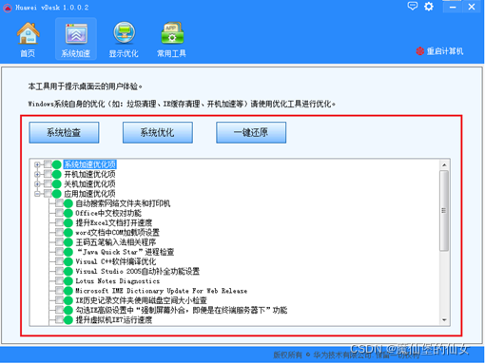Image resolution: width=485 pixels, height=364 pixels.
Task: Click the optimization list scrollbar thumb
Action: click(x=444, y=211)
